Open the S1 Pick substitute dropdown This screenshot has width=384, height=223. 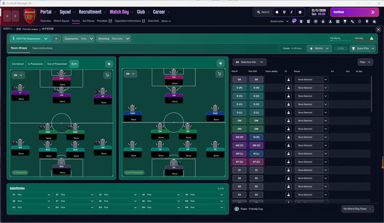[x=31, y=195]
